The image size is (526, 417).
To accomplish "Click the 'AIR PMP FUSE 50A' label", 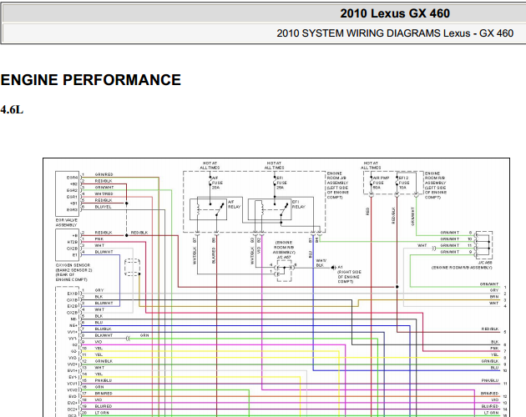I will pyautogui.click(x=381, y=183).
